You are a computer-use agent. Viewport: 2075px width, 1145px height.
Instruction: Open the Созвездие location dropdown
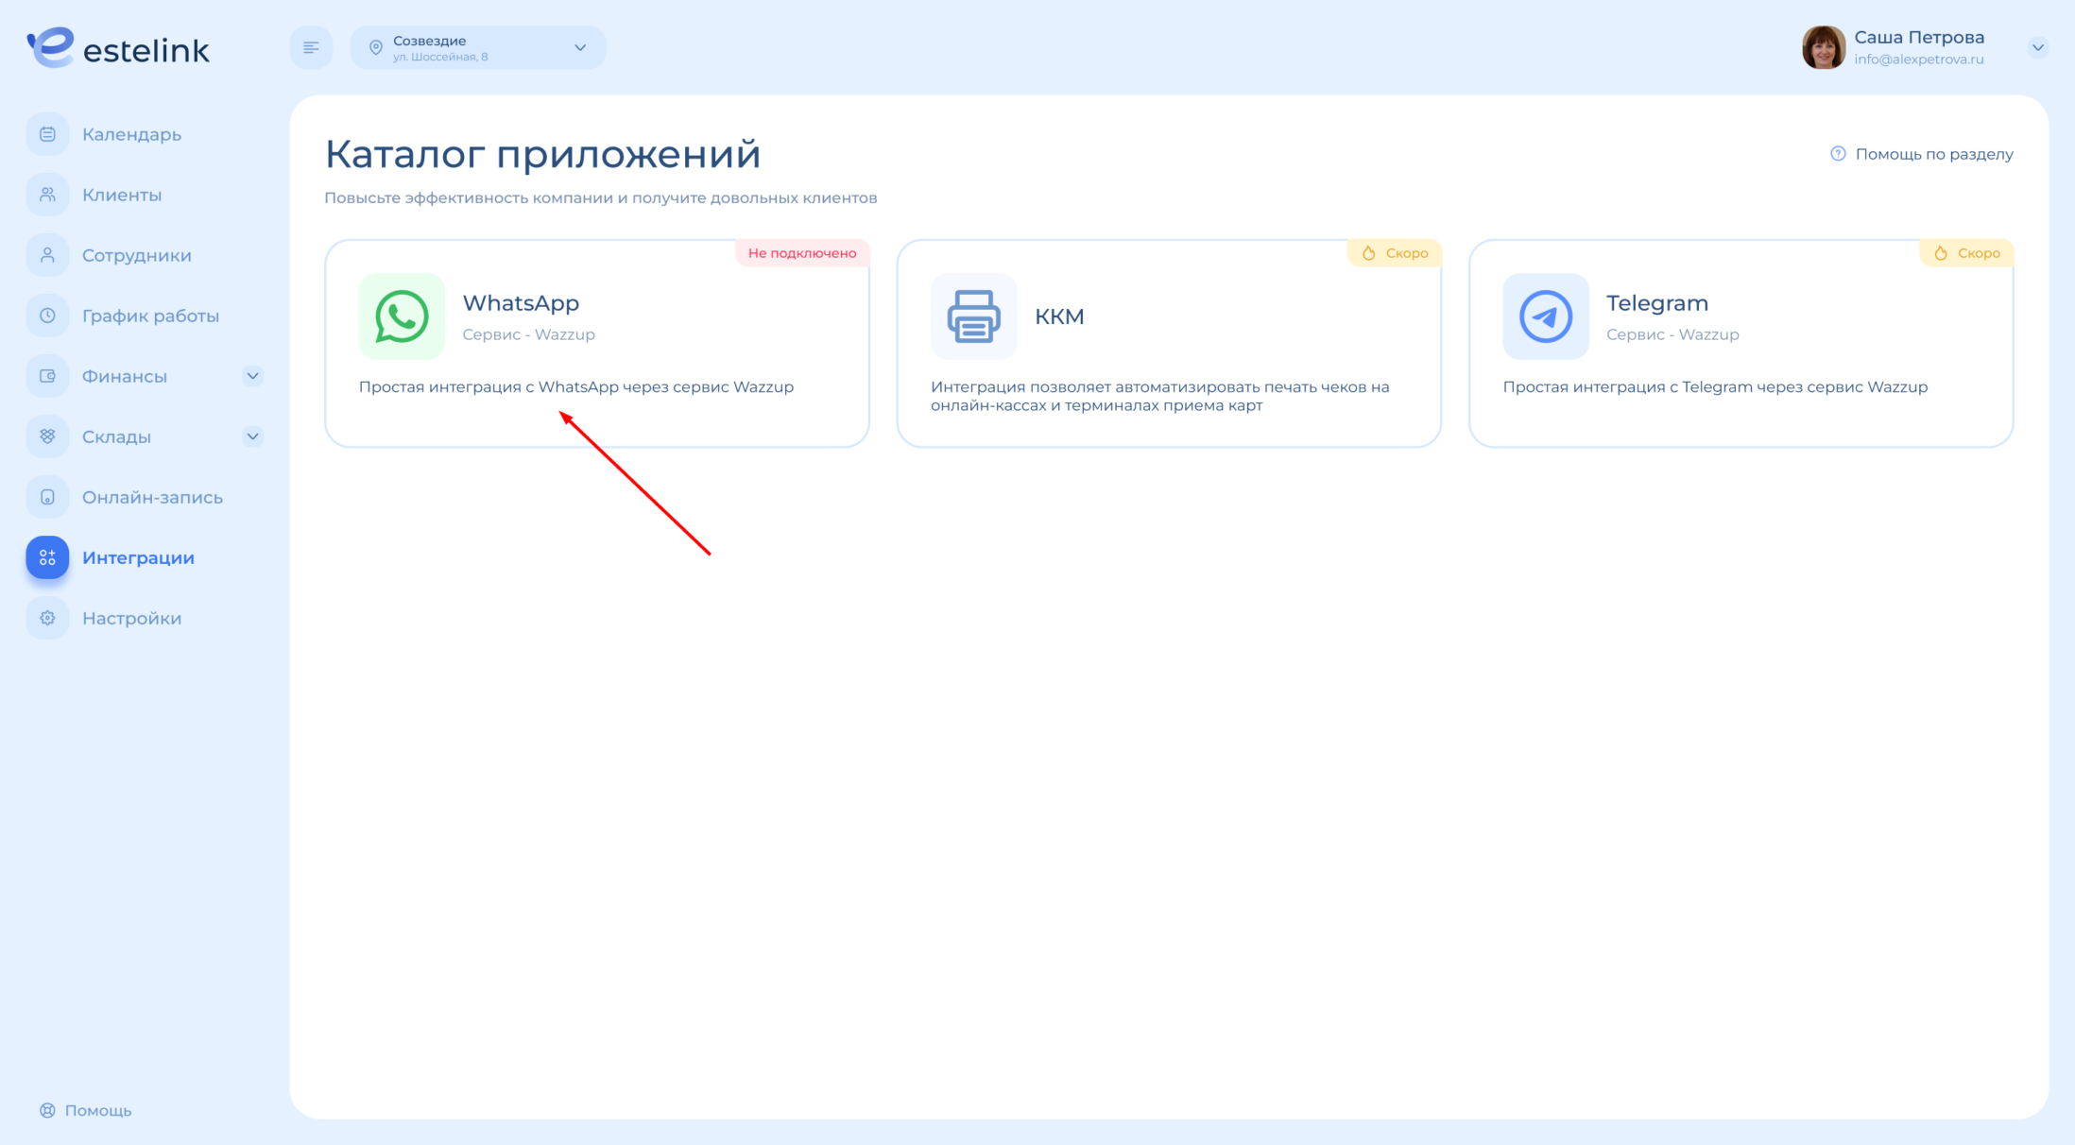478,47
